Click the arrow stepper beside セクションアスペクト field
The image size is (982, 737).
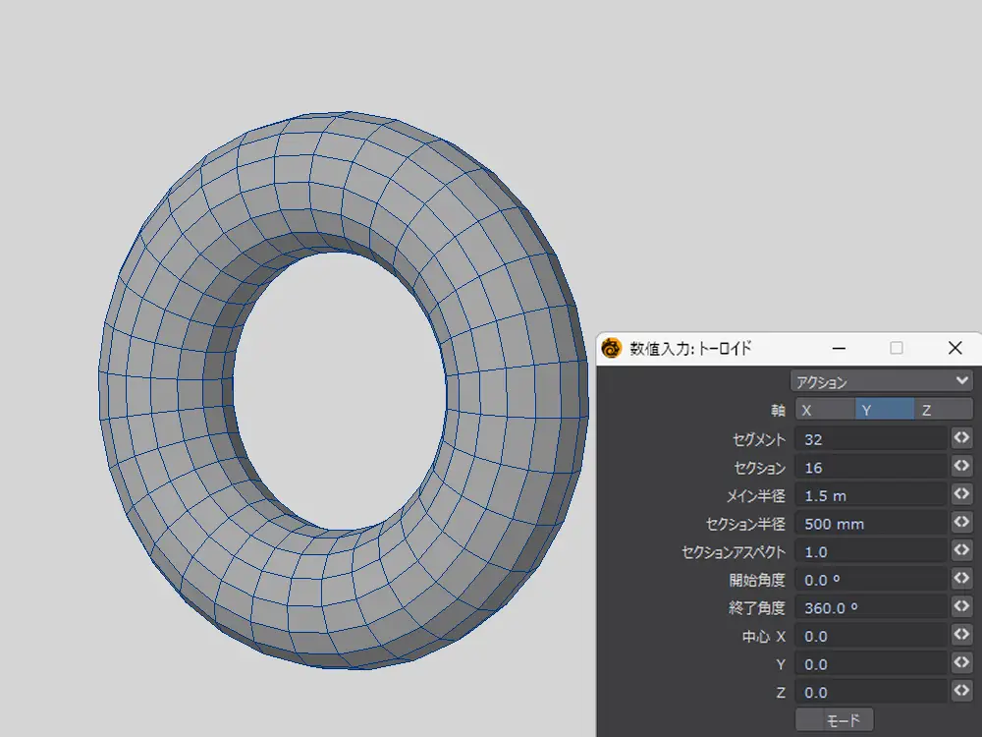(x=961, y=551)
